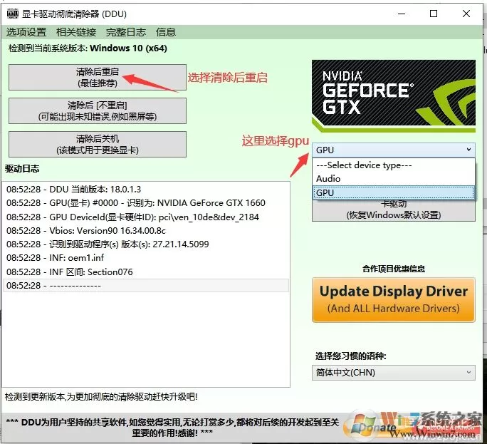
Task: Select the ---Select device type--- option
Action: coord(394,165)
